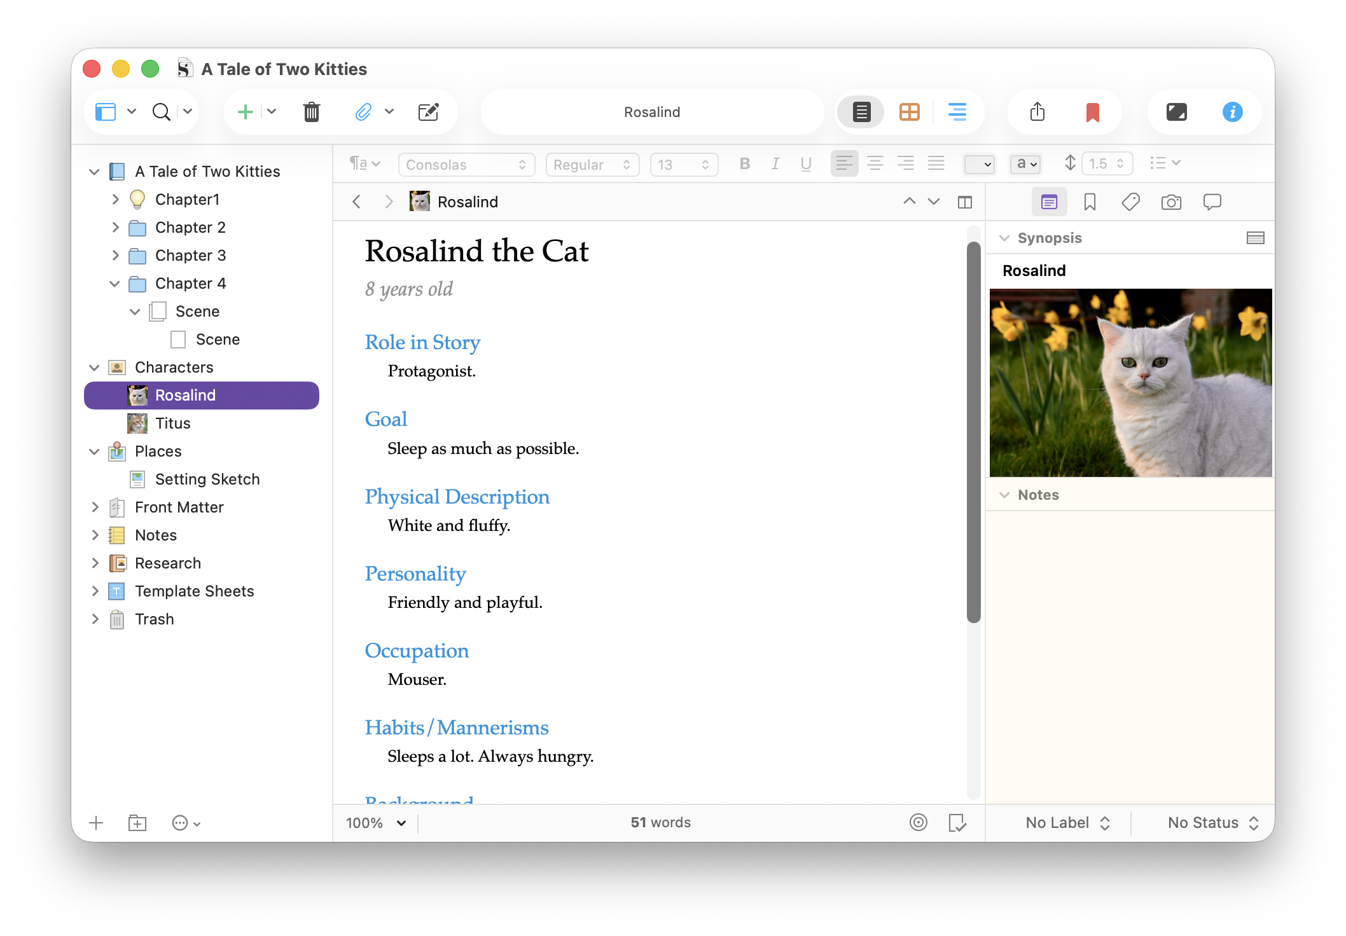Open the inspector Comments speech bubble icon
The width and height of the screenshot is (1346, 936).
pyautogui.click(x=1212, y=202)
